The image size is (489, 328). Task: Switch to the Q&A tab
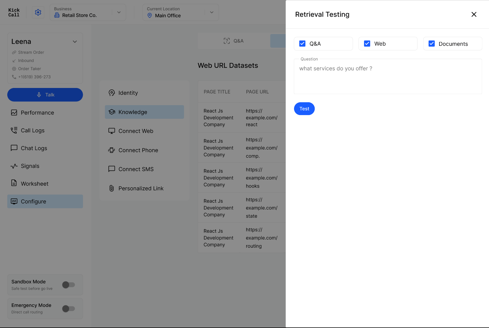pyautogui.click(x=234, y=41)
